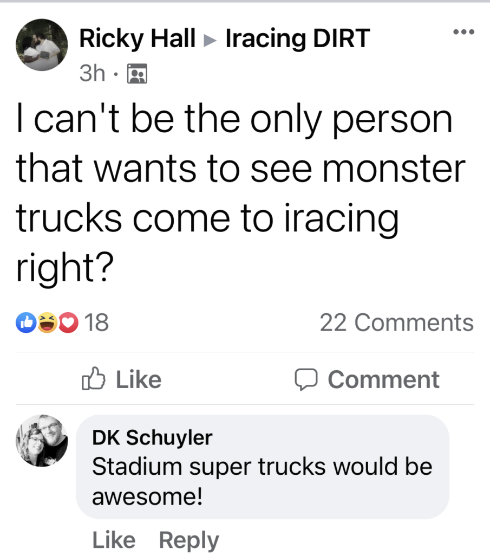Open DK Schuyler's profile name
Screen dimensions: 490x555
click(x=152, y=438)
